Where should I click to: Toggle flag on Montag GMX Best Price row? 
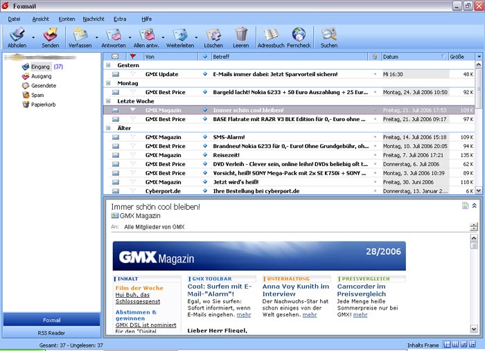(x=133, y=92)
